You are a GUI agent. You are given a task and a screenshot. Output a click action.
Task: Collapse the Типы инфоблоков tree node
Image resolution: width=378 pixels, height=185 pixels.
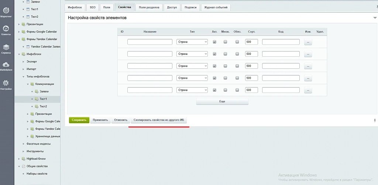pos(24,77)
